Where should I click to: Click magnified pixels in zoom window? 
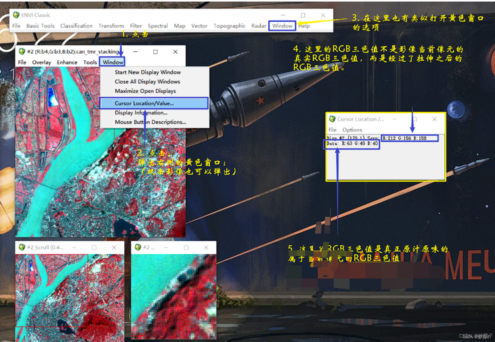click(x=174, y=296)
